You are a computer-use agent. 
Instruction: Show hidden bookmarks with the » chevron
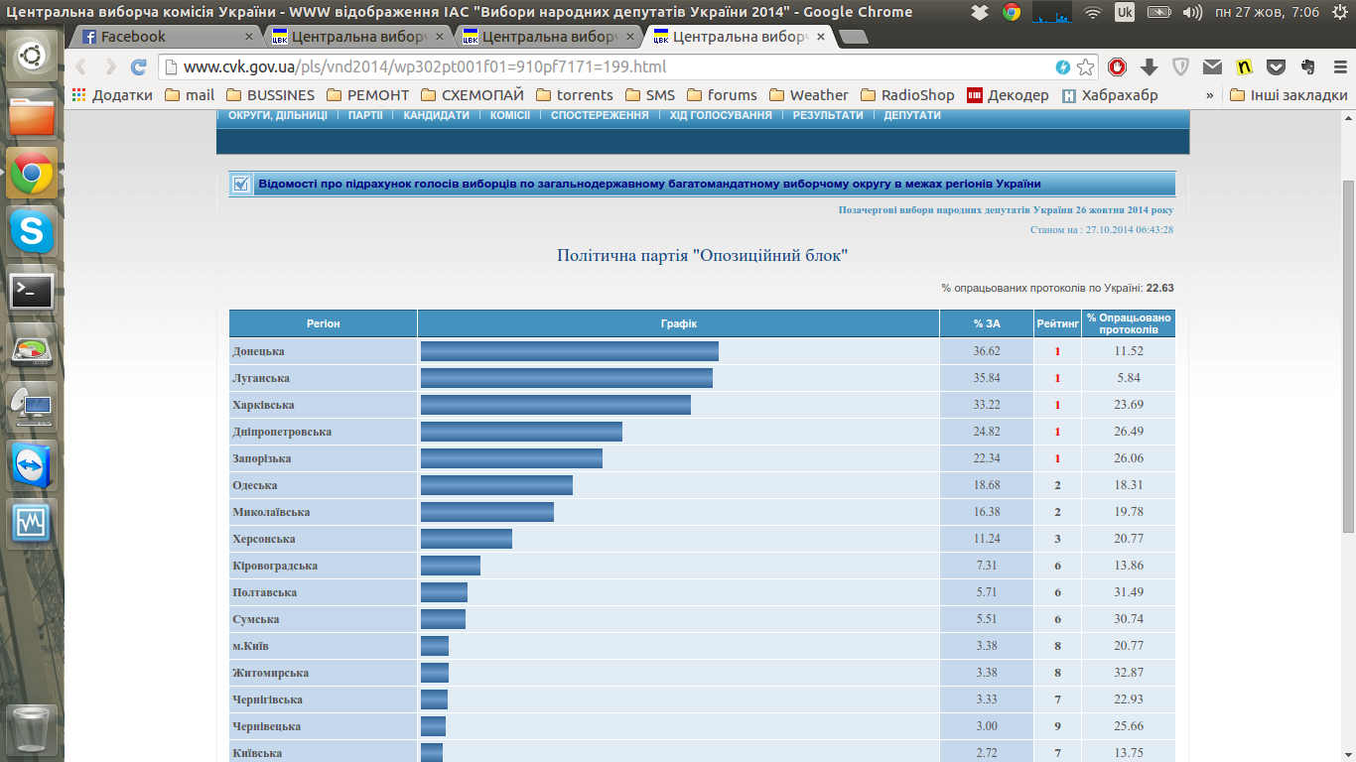[x=1209, y=95]
